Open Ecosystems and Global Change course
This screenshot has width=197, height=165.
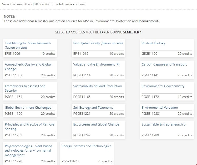pyautogui.click(x=96, y=124)
